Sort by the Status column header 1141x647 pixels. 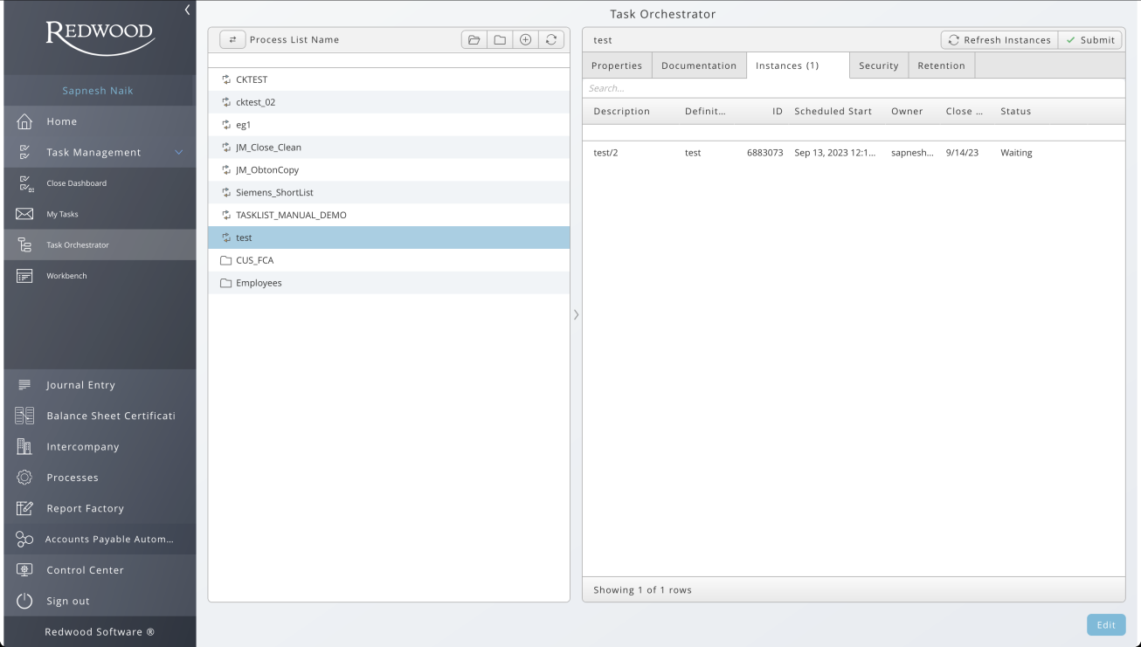(x=1016, y=112)
